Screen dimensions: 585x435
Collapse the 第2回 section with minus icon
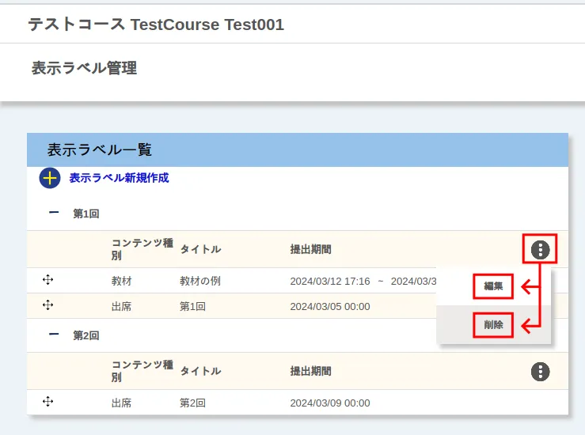pyautogui.click(x=54, y=335)
